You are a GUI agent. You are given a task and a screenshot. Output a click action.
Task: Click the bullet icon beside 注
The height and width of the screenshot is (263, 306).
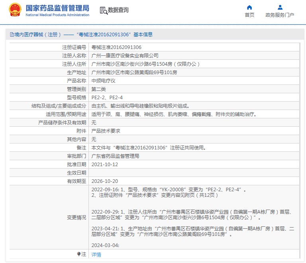79,254
